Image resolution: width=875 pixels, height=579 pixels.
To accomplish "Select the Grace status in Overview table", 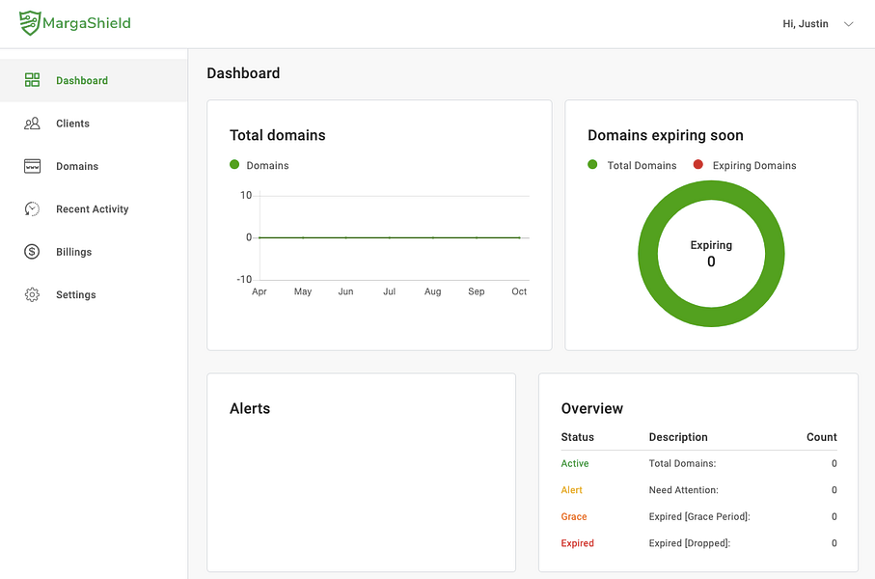I will click(574, 516).
